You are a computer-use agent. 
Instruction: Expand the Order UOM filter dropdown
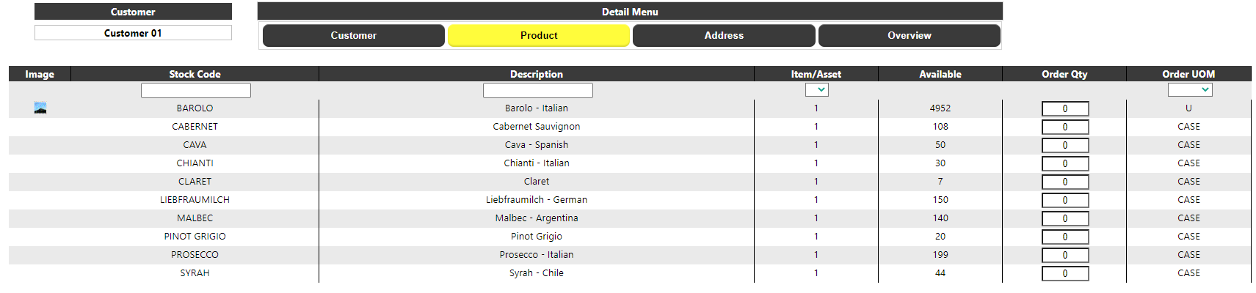click(1189, 89)
